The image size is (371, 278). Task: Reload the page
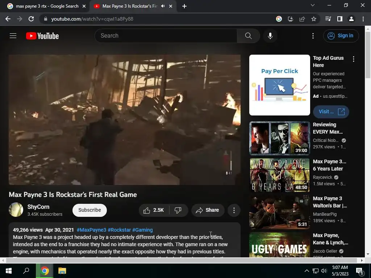[x=31, y=19]
